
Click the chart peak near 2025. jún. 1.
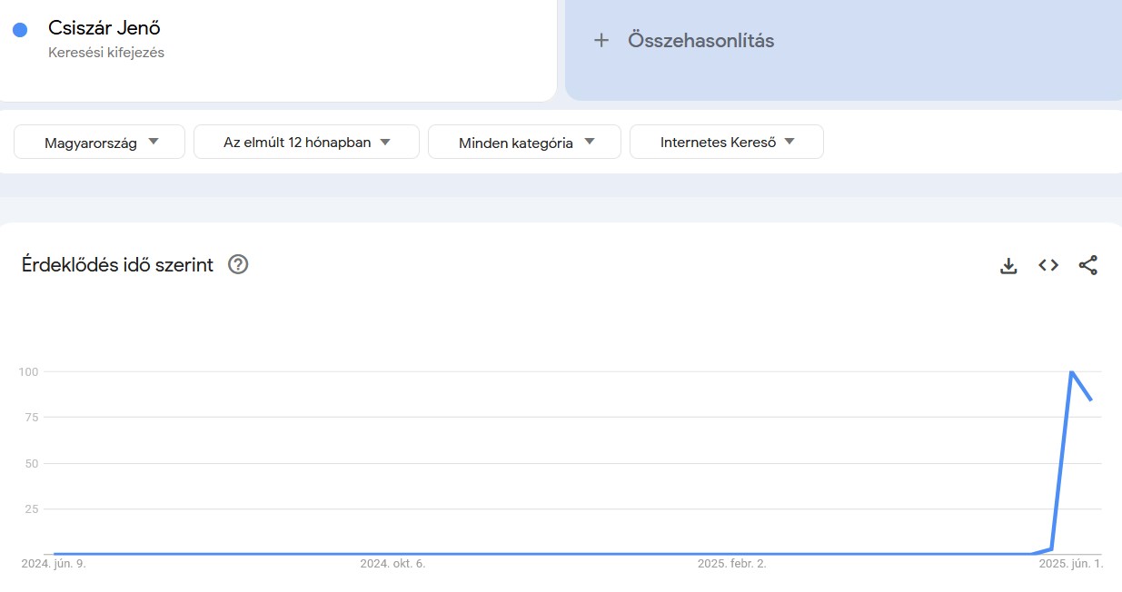click(x=1071, y=371)
